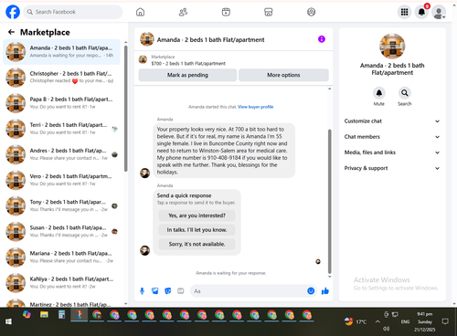This screenshot has width=457, height=336.
Task: Send a thumbs-up like
Action: coord(325,291)
